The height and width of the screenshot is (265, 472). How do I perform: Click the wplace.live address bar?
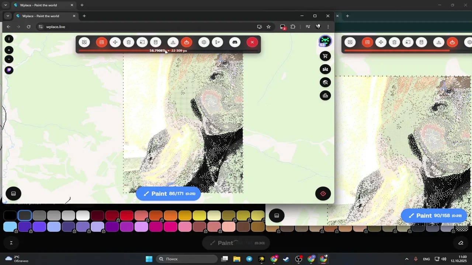[x=147, y=26]
